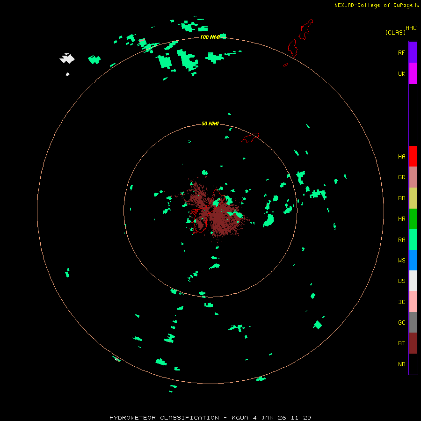Pick the RA light green legend block
The height and width of the screenshot is (421, 421).
pyautogui.click(x=413, y=240)
